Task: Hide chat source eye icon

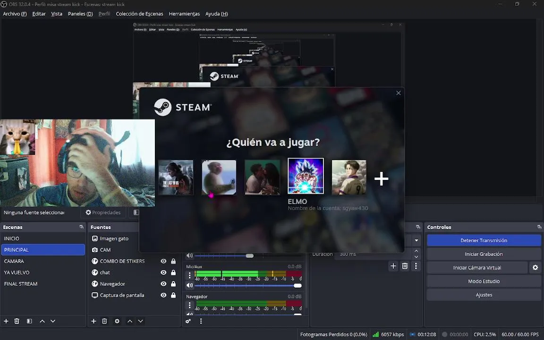Action: 163,272
